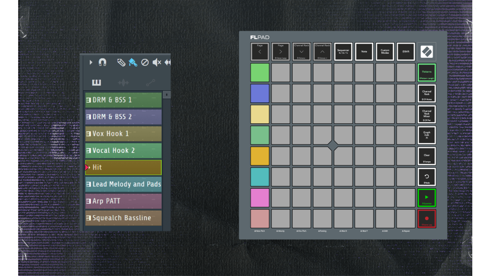
Task: Click the Novation logo pad icon
Action: 427,52
